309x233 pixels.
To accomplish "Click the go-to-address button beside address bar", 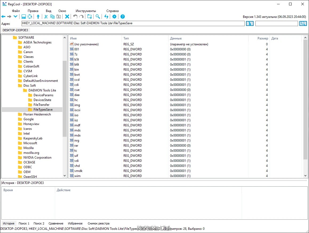I will (250, 23).
